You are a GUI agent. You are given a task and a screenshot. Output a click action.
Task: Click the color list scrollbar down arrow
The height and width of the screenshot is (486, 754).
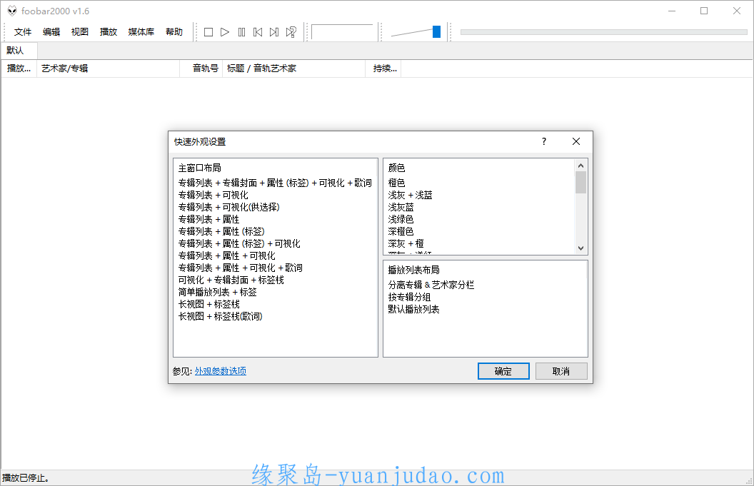(581, 248)
